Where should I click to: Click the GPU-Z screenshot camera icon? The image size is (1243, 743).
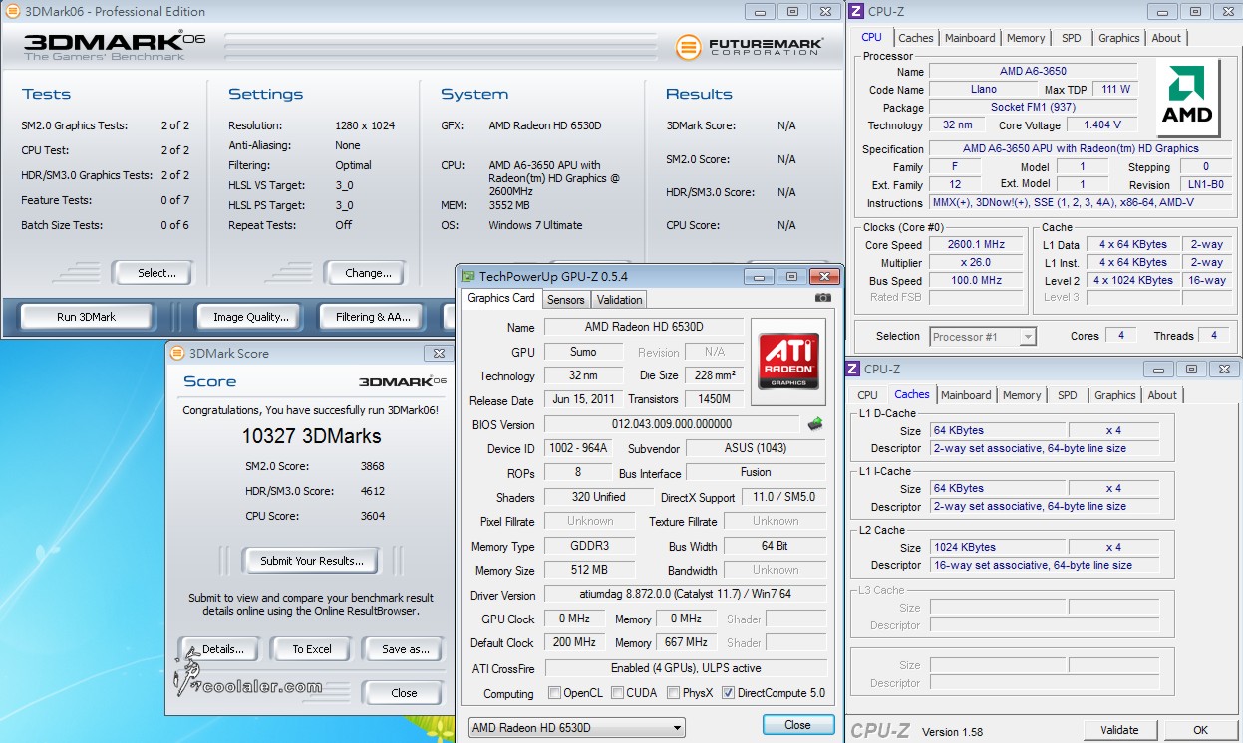(822, 298)
